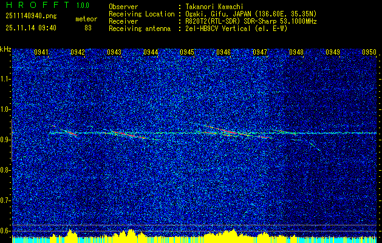The width and height of the screenshot is (382, 243).
Task: Click the 0.9 kHz axis label
Action: tap(5, 140)
